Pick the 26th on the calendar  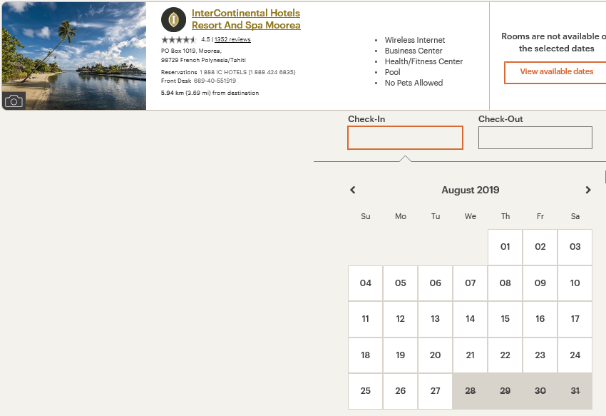tap(401, 391)
